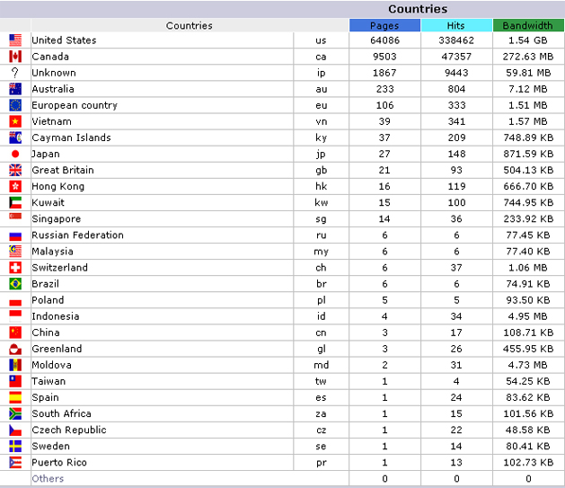This screenshot has height=488, width=565.
Task: Open the Others link
Action: (x=48, y=478)
